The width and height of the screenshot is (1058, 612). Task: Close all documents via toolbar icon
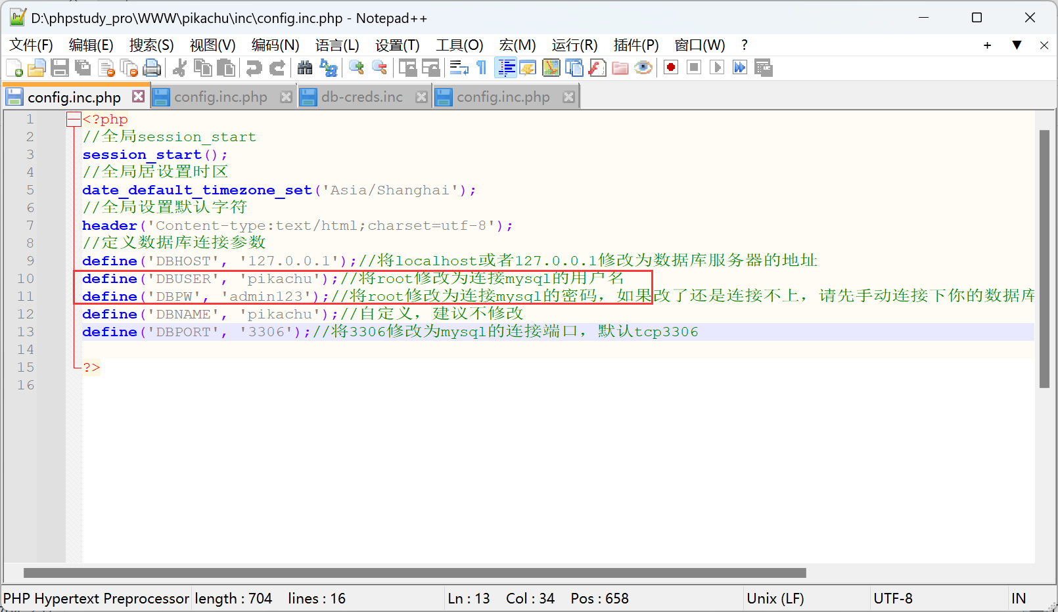(x=129, y=68)
